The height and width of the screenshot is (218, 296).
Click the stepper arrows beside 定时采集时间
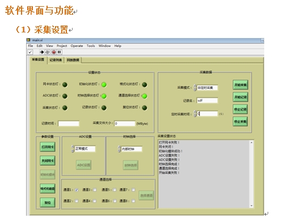(x=195, y=114)
